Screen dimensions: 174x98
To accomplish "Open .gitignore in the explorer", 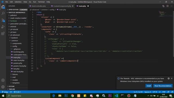I will coord(17,49).
